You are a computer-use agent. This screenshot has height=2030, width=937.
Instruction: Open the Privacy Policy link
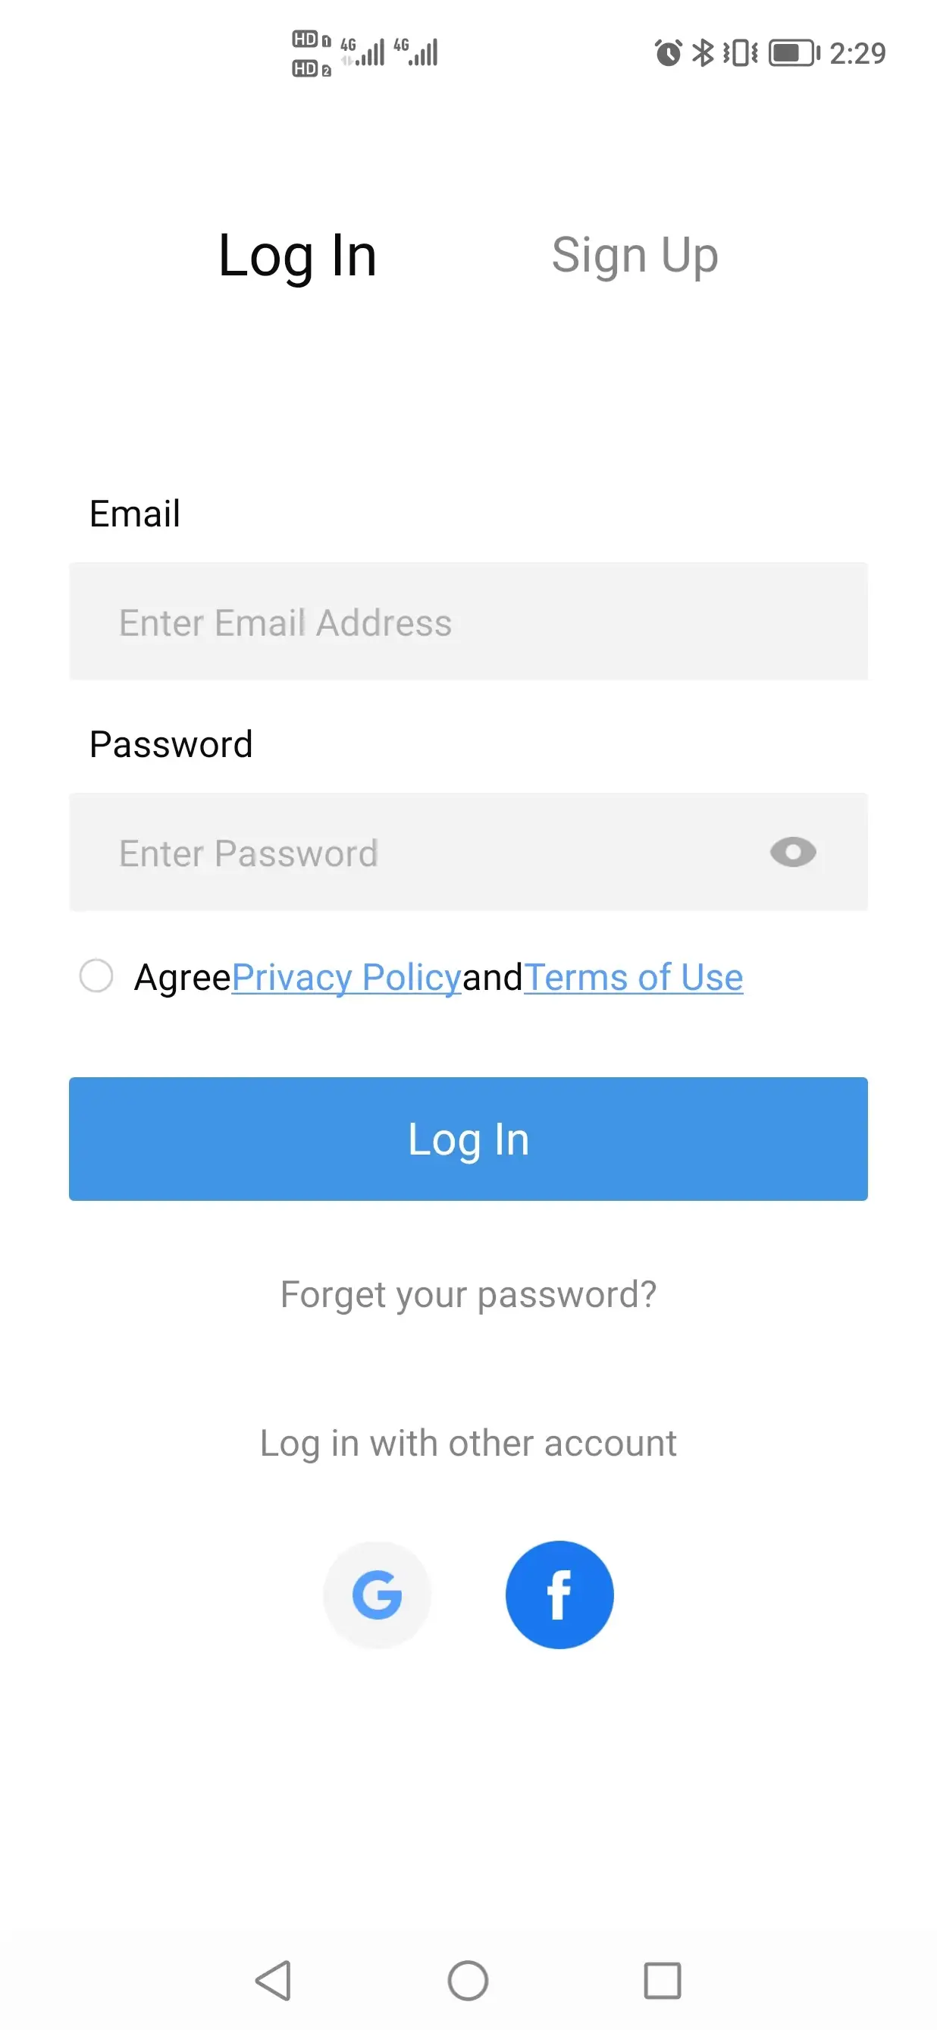346,977
